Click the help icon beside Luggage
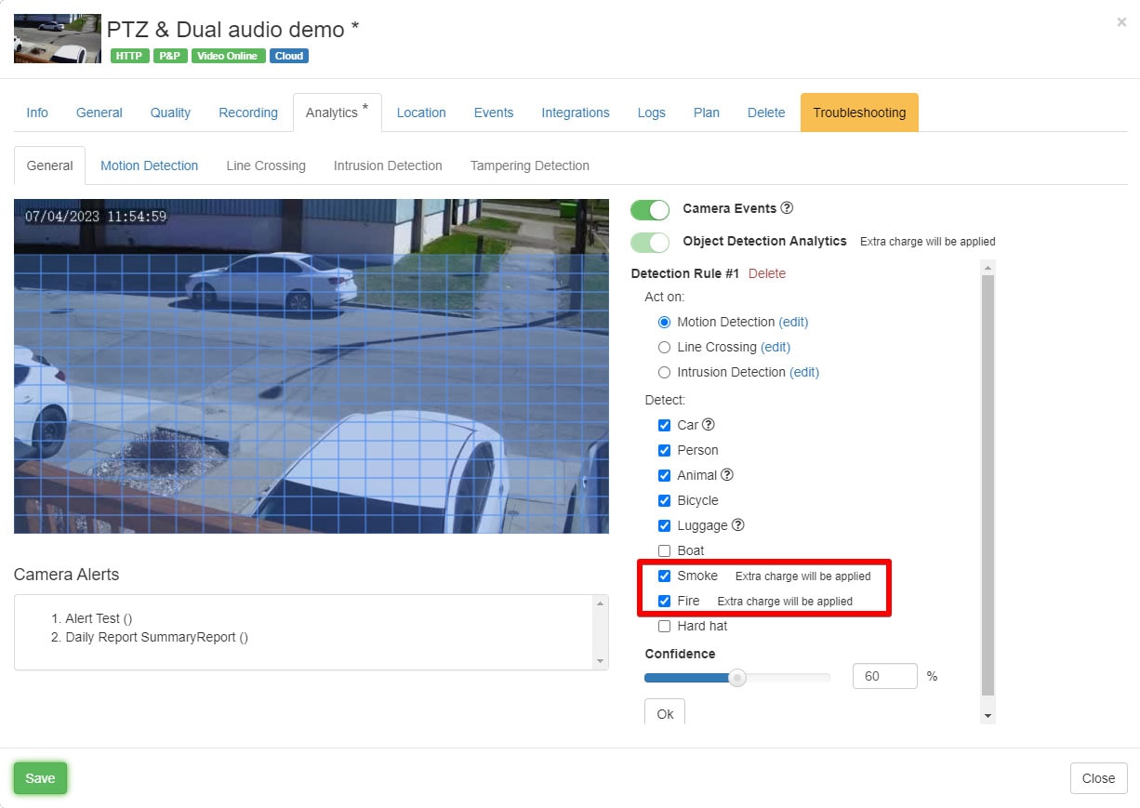 coord(738,525)
